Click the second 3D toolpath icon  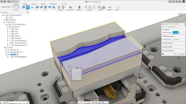point(41,7)
